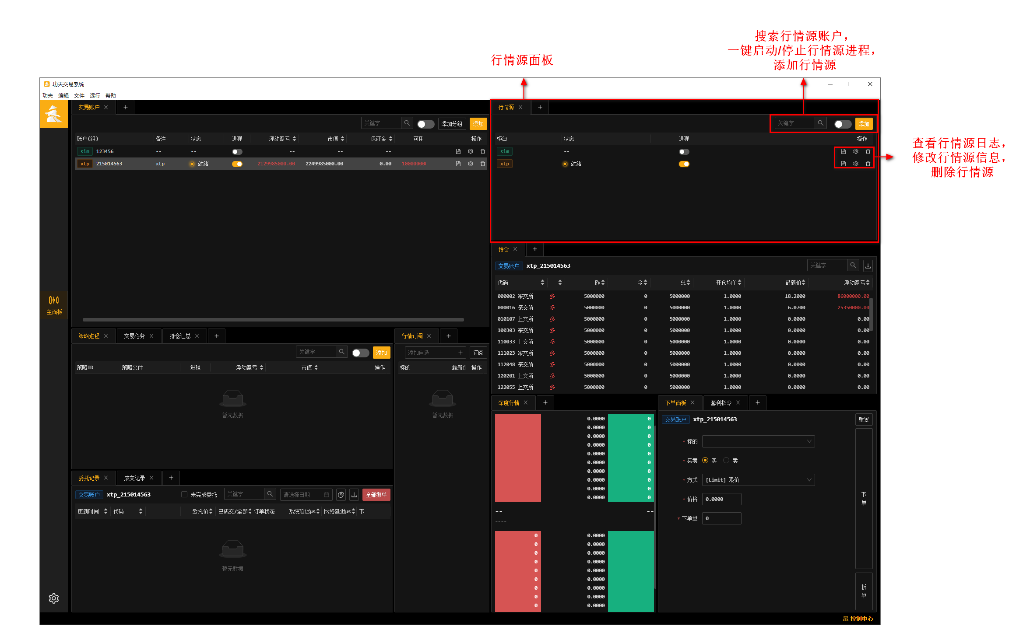The image size is (1030, 636).
Task: Click the red 全部撤单 button
Action: click(376, 495)
